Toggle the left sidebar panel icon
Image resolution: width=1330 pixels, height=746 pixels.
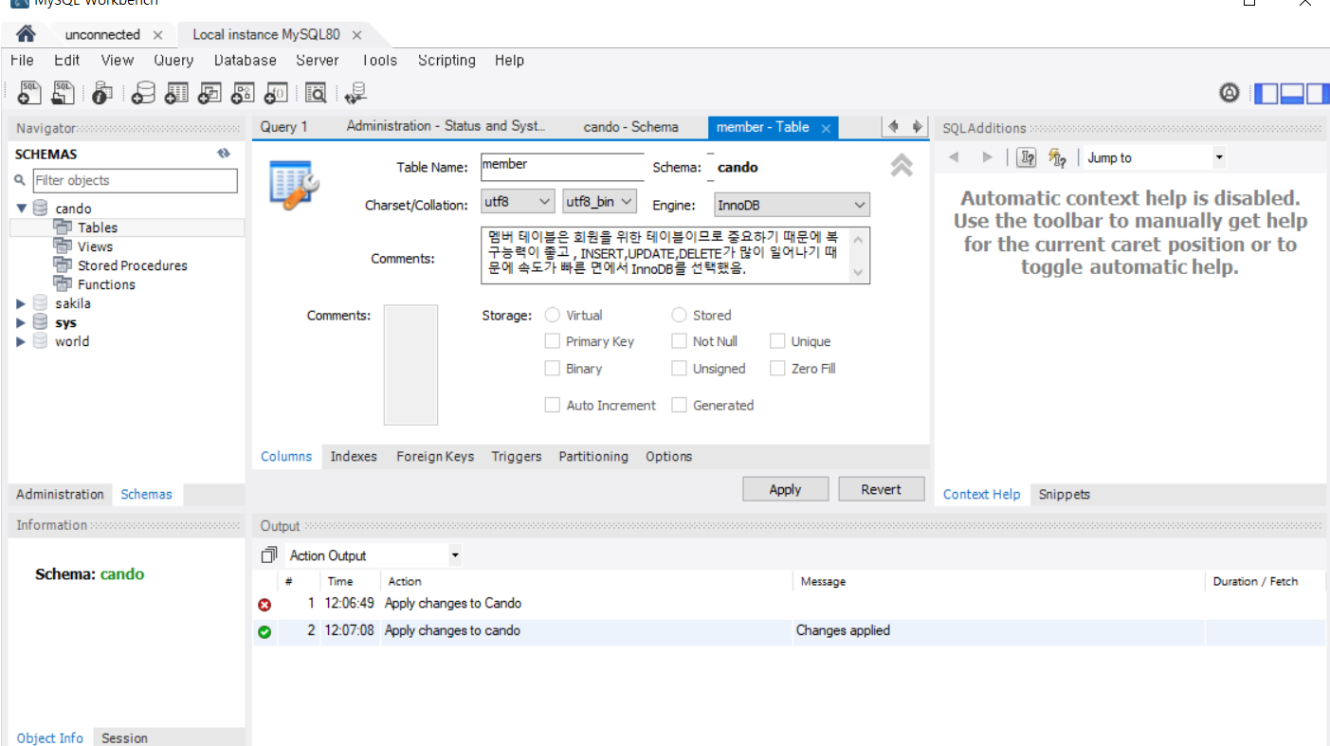[1265, 93]
